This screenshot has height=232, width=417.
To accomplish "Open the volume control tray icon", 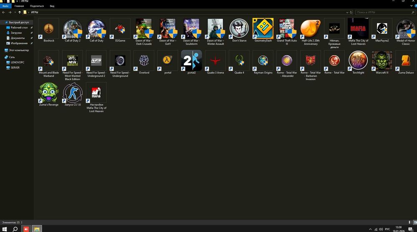I will click(381, 230).
